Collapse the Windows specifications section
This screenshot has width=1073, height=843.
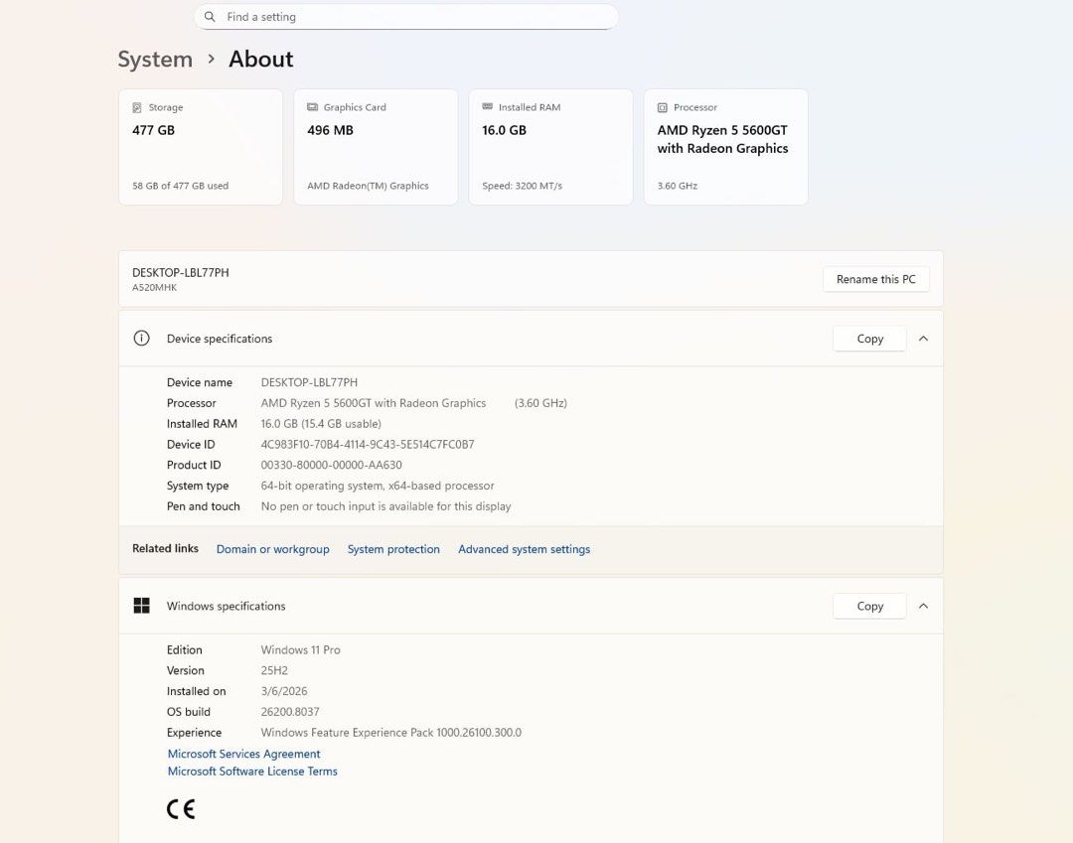(923, 606)
